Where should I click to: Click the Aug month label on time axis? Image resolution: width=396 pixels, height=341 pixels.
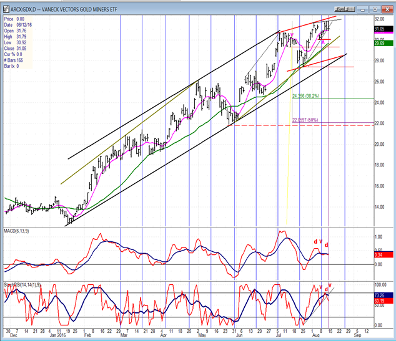315,335
